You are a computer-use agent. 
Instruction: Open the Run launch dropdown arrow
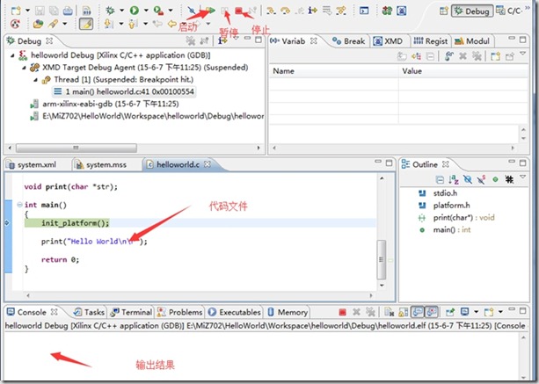[x=146, y=11]
